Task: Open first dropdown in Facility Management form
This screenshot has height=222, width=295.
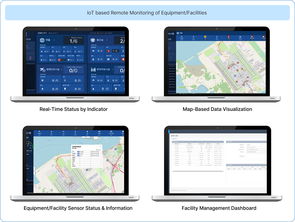Action: pyautogui.click(x=256, y=149)
